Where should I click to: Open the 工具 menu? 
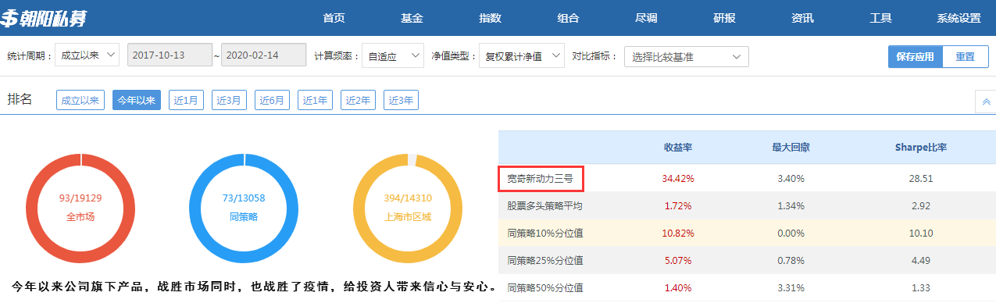point(880,18)
